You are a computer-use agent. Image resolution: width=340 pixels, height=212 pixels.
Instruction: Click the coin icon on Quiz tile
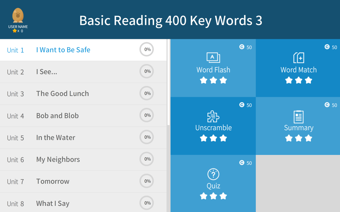click(x=242, y=163)
